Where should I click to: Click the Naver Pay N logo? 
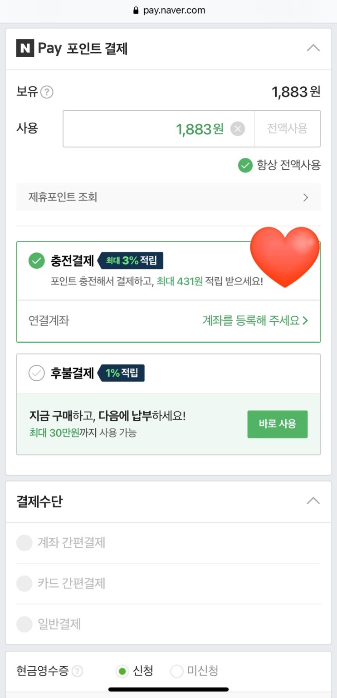(x=25, y=49)
